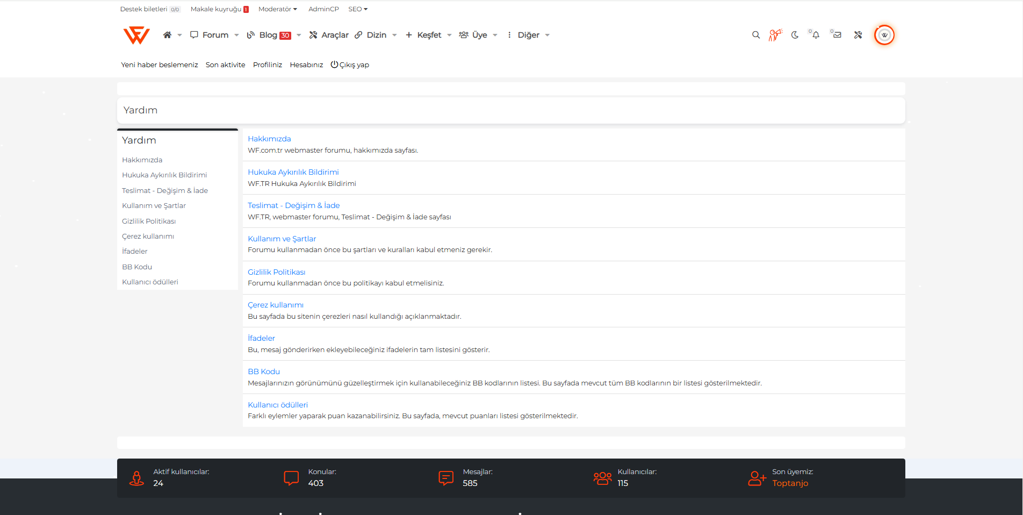
Task: Expand the Dizin dropdown arrow
Action: [x=394, y=35]
